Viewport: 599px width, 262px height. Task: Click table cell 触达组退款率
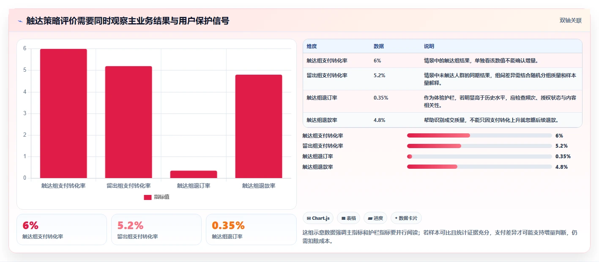coord(322,120)
